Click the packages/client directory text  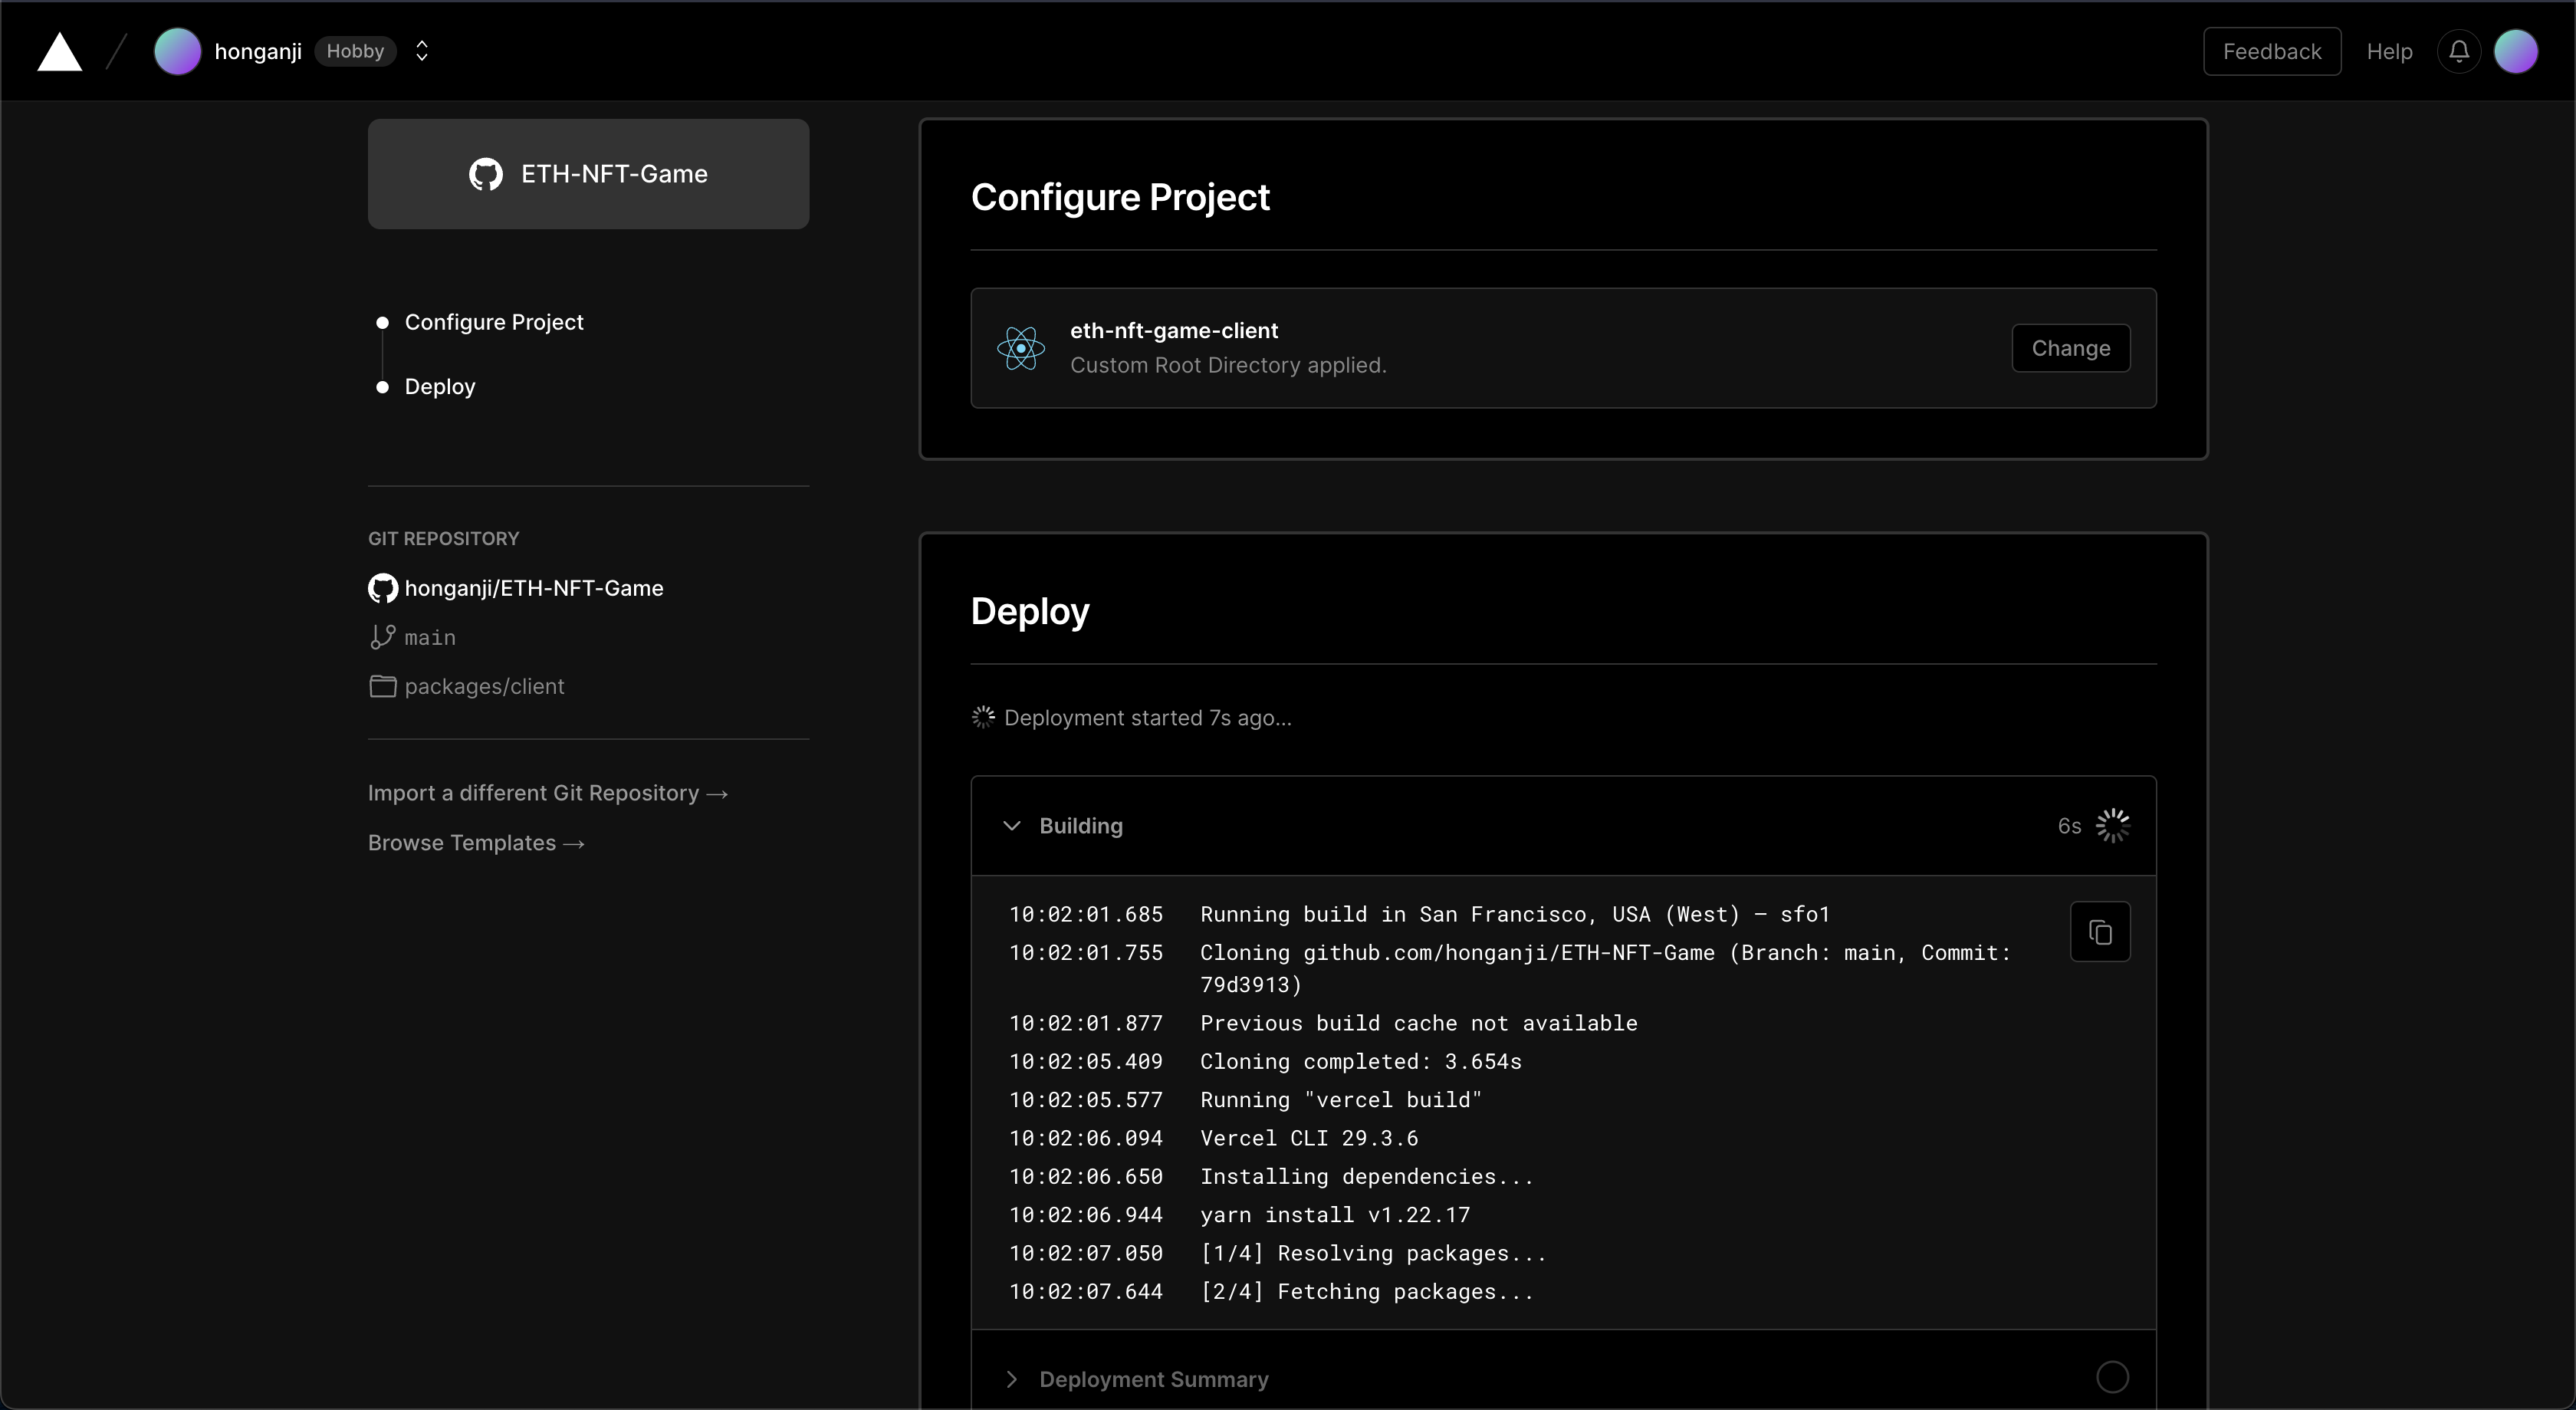click(x=485, y=686)
